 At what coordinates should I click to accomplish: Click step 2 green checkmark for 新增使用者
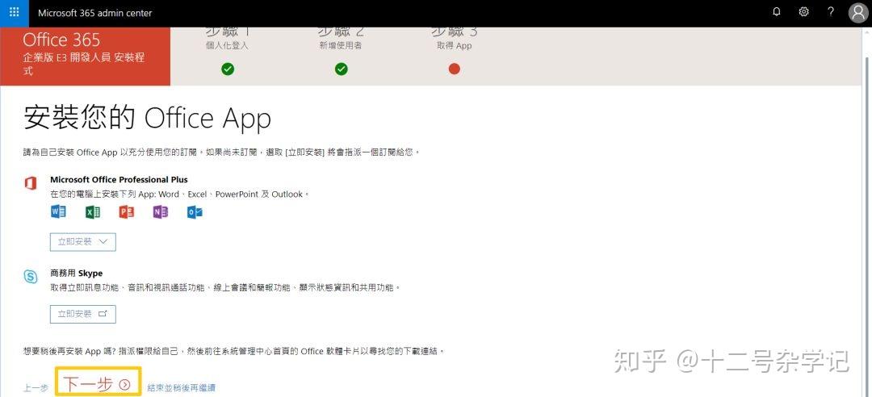pyautogui.click(x=341, y=69)
